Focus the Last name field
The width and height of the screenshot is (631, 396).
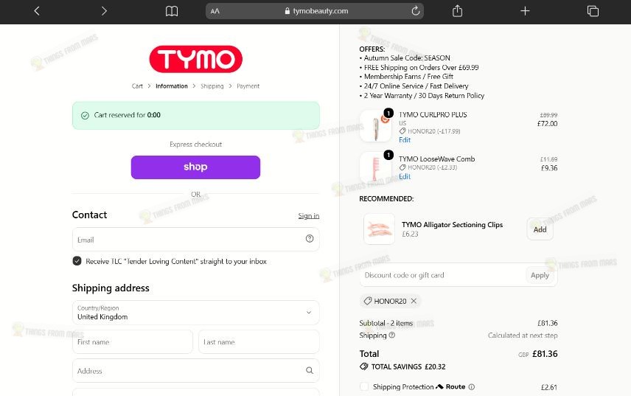[x=259, y=341]
